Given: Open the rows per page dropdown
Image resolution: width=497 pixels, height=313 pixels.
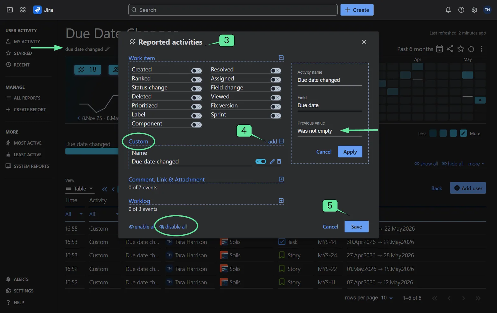Looking at the screenshot, I should [387, 298].
